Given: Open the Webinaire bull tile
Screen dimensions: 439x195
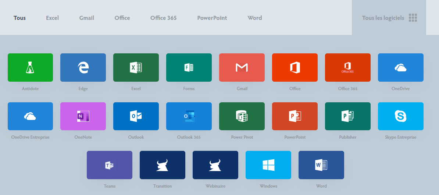Looking at the screenshot, I should click(x=215, y=165).
